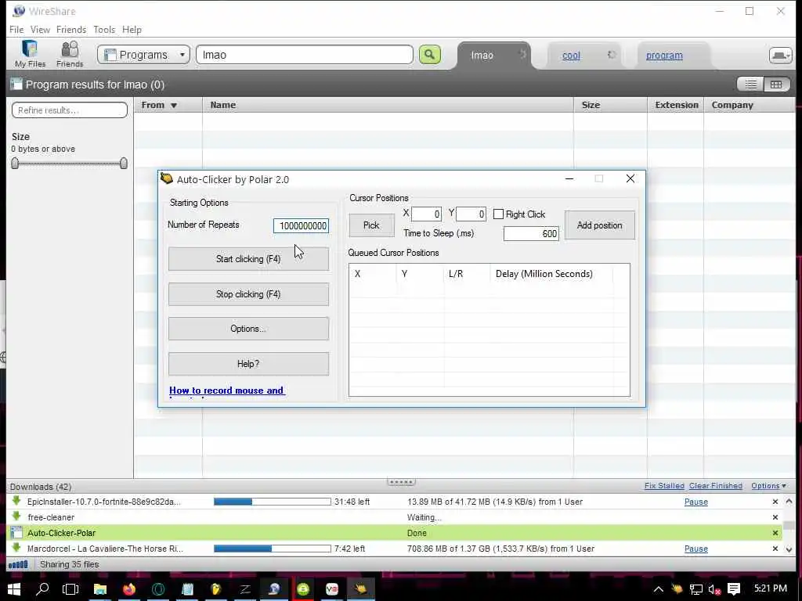
Task: Click the muted volume tray icon
Action: (714, 590)
